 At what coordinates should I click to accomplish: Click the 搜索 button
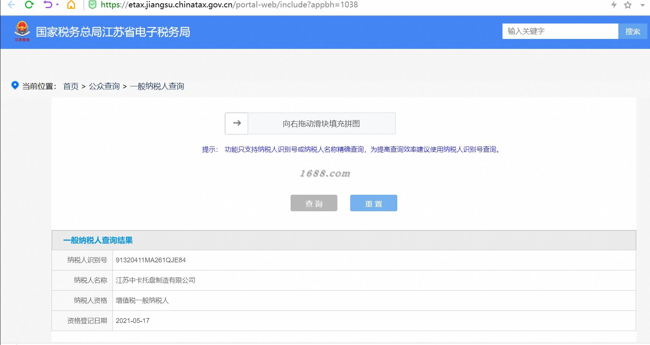[633, 31]
